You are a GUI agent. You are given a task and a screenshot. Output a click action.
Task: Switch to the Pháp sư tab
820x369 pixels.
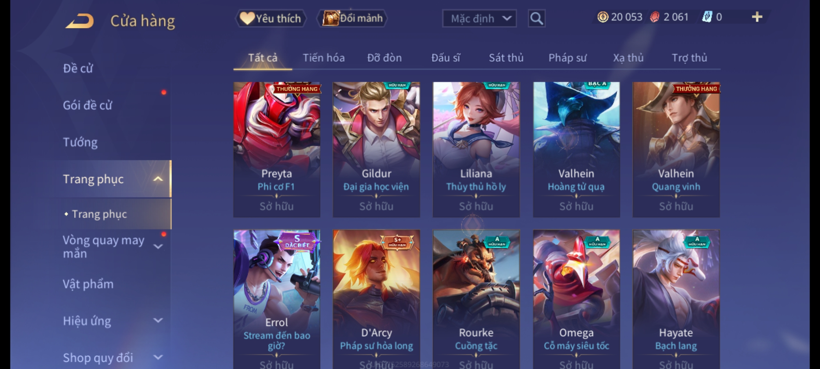click(x=568, y=58)
